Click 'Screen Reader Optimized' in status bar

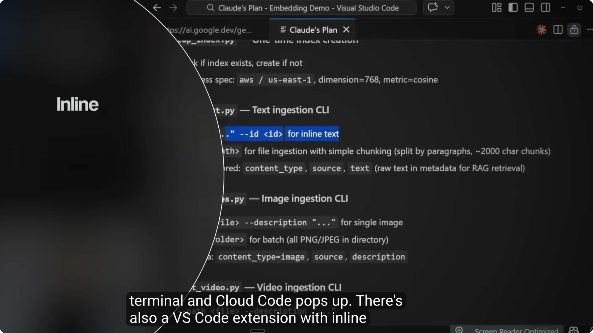pyautogui.click(x=516, y=331)
